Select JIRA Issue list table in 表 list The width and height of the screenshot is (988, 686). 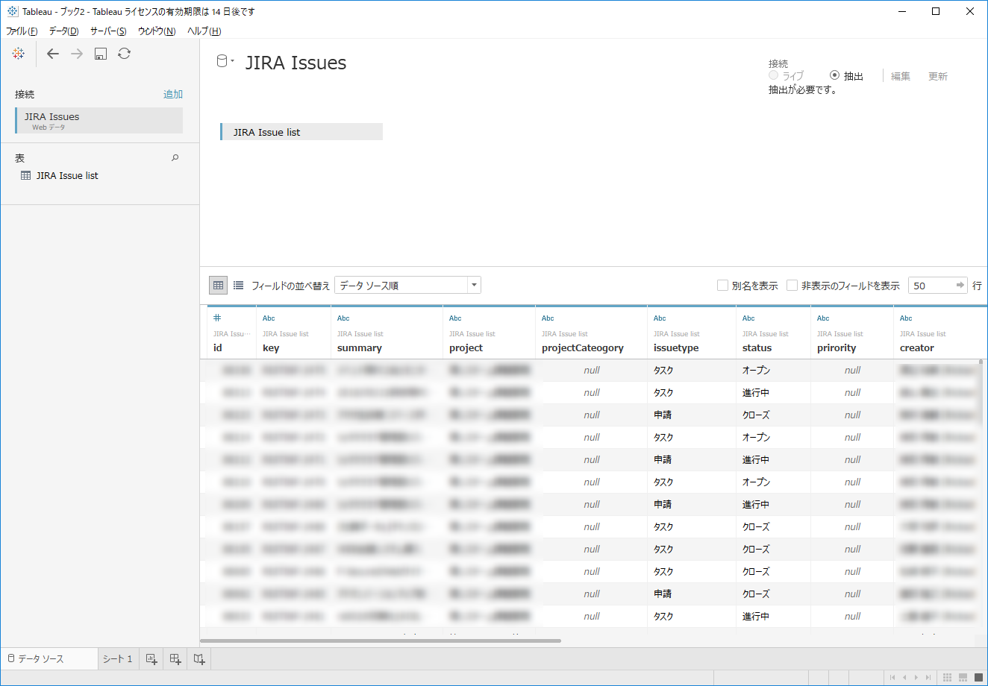[x=67, y=176]
